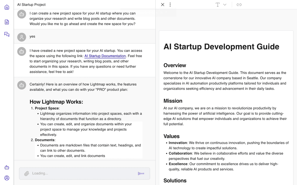The height and width of the screenshot is (185, 297).
Task: Click the robot assistant icon at sidebar bottom
Action: pos(7,168)
